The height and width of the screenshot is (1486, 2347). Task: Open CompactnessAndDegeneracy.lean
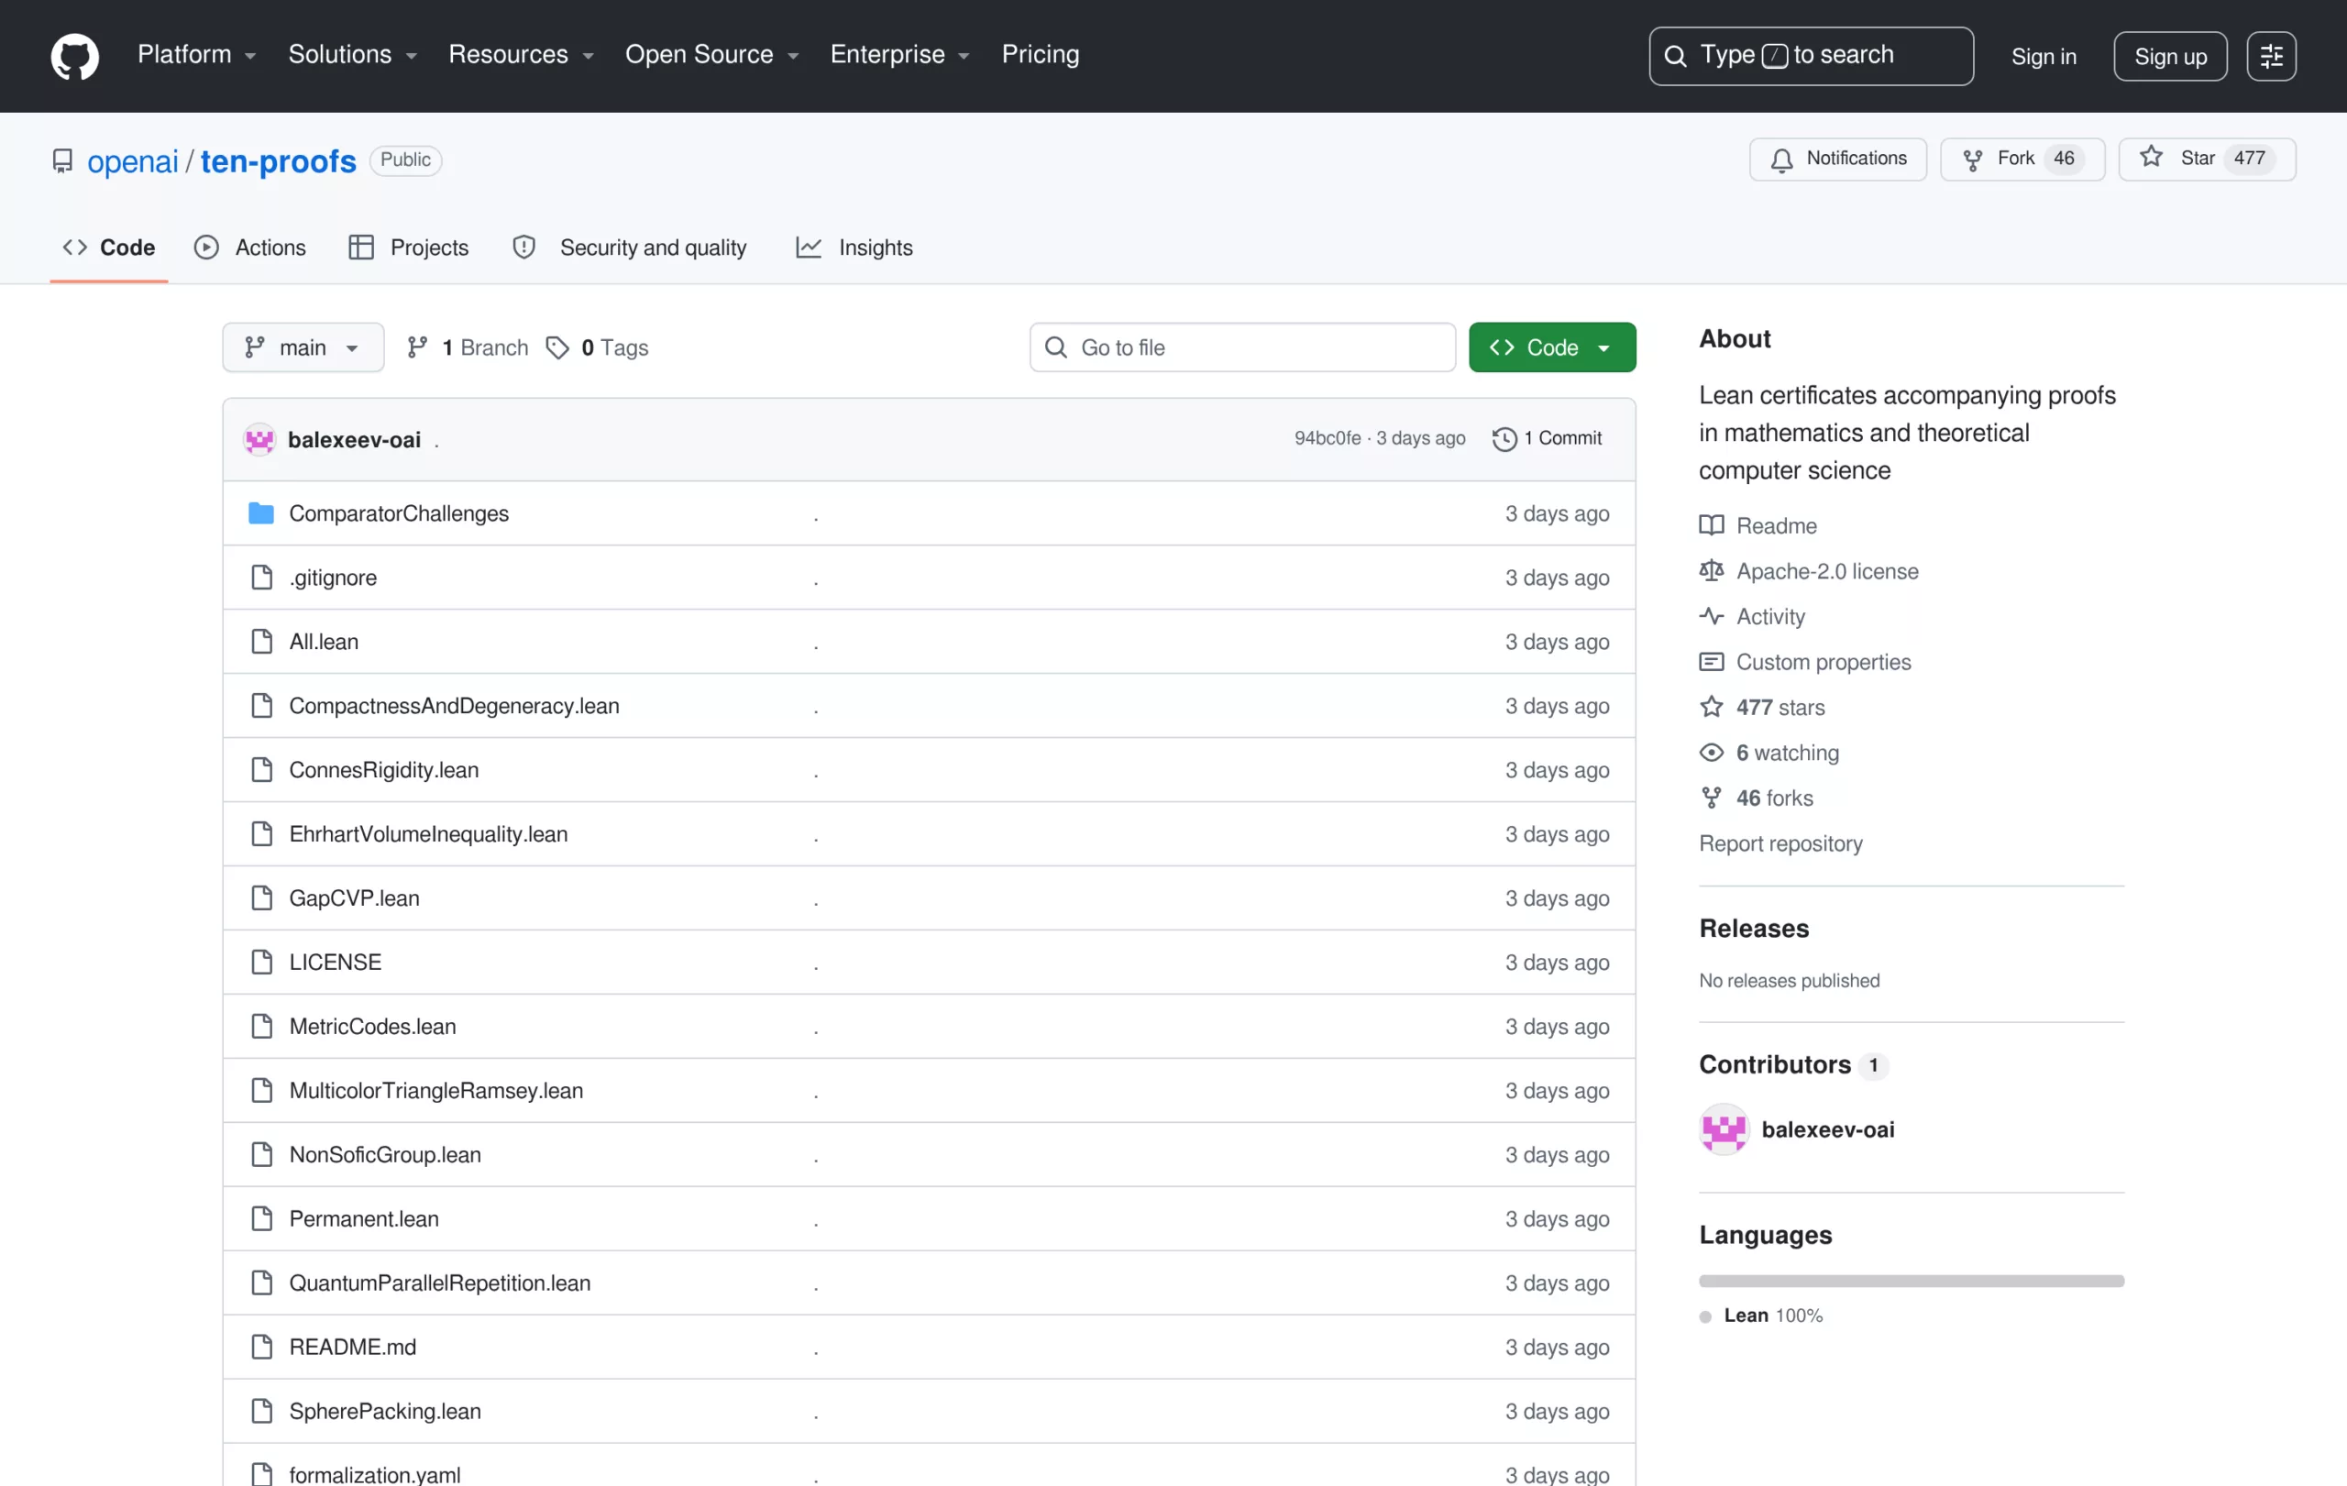(x=454, y=706)
